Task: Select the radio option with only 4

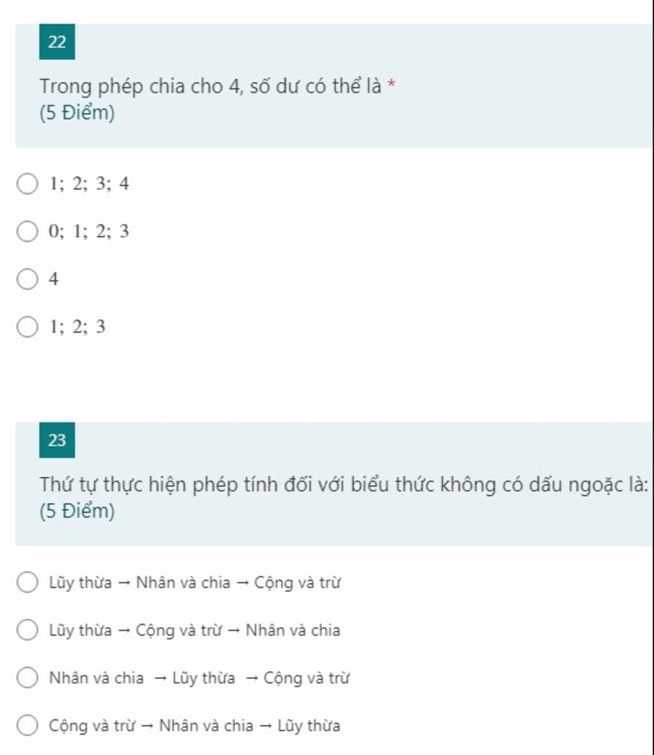Action: point(27,279)
